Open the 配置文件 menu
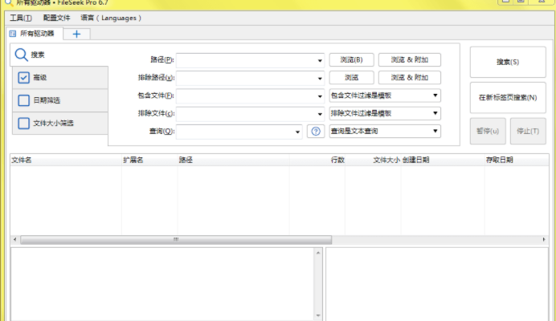 tap(57, 17)
